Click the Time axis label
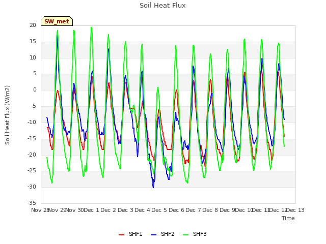Image resolution: width=326 pixels, height=244 pixels. (288, 218)
